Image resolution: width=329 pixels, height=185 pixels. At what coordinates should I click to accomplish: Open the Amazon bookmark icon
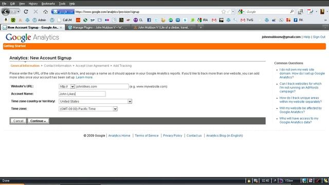6,20
